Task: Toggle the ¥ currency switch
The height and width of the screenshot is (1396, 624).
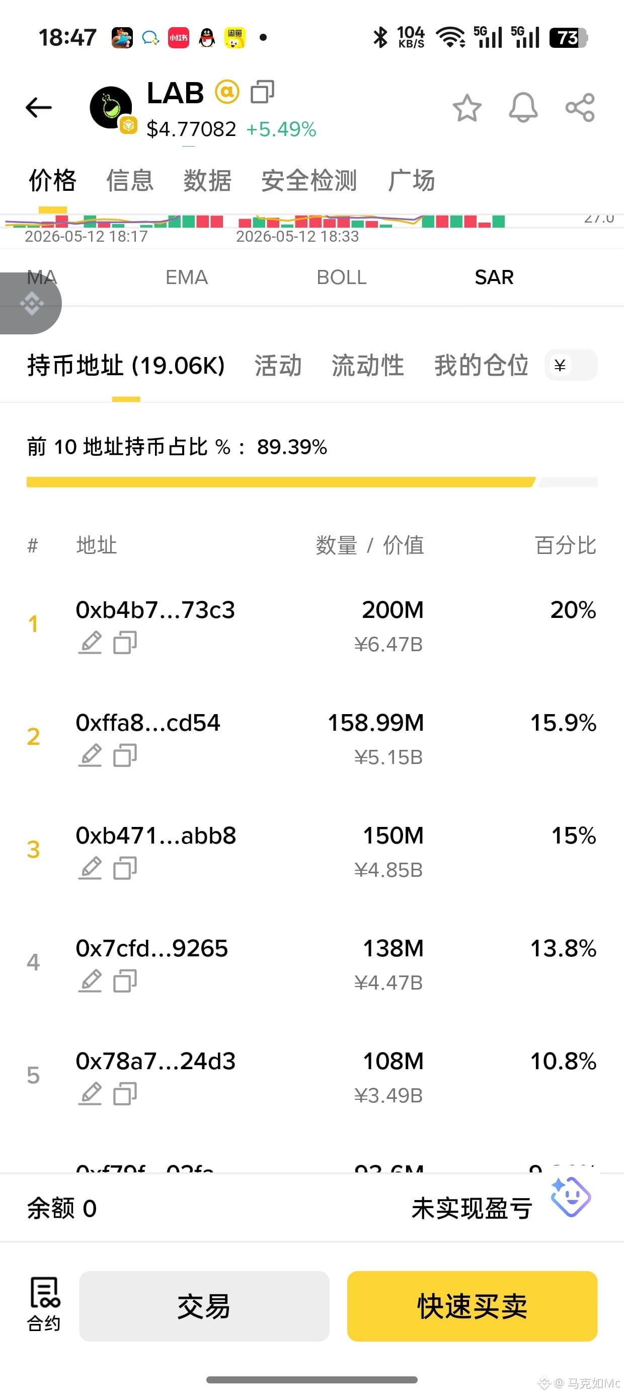Action: [x=572, y=365]
